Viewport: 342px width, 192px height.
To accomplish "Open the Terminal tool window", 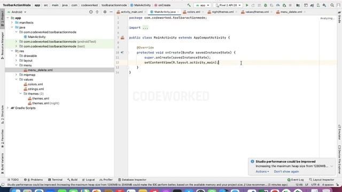I will point(55,180).
